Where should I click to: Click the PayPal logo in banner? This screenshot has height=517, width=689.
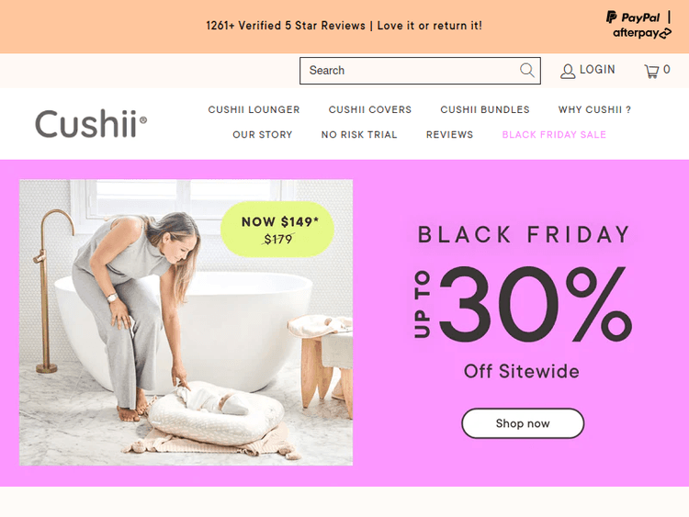point(633,17)
